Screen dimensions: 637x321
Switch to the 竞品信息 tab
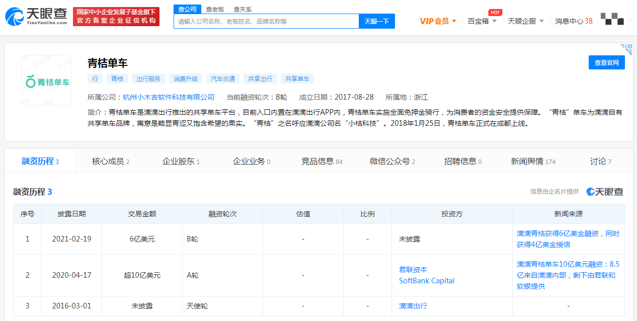[322, 161]
